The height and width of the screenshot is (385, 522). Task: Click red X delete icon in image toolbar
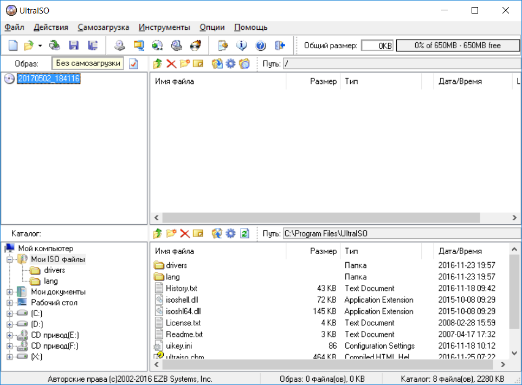coord(171,64)
